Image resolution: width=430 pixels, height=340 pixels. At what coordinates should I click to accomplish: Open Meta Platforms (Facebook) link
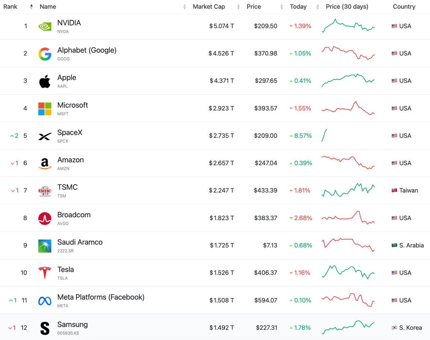(101, 297)
